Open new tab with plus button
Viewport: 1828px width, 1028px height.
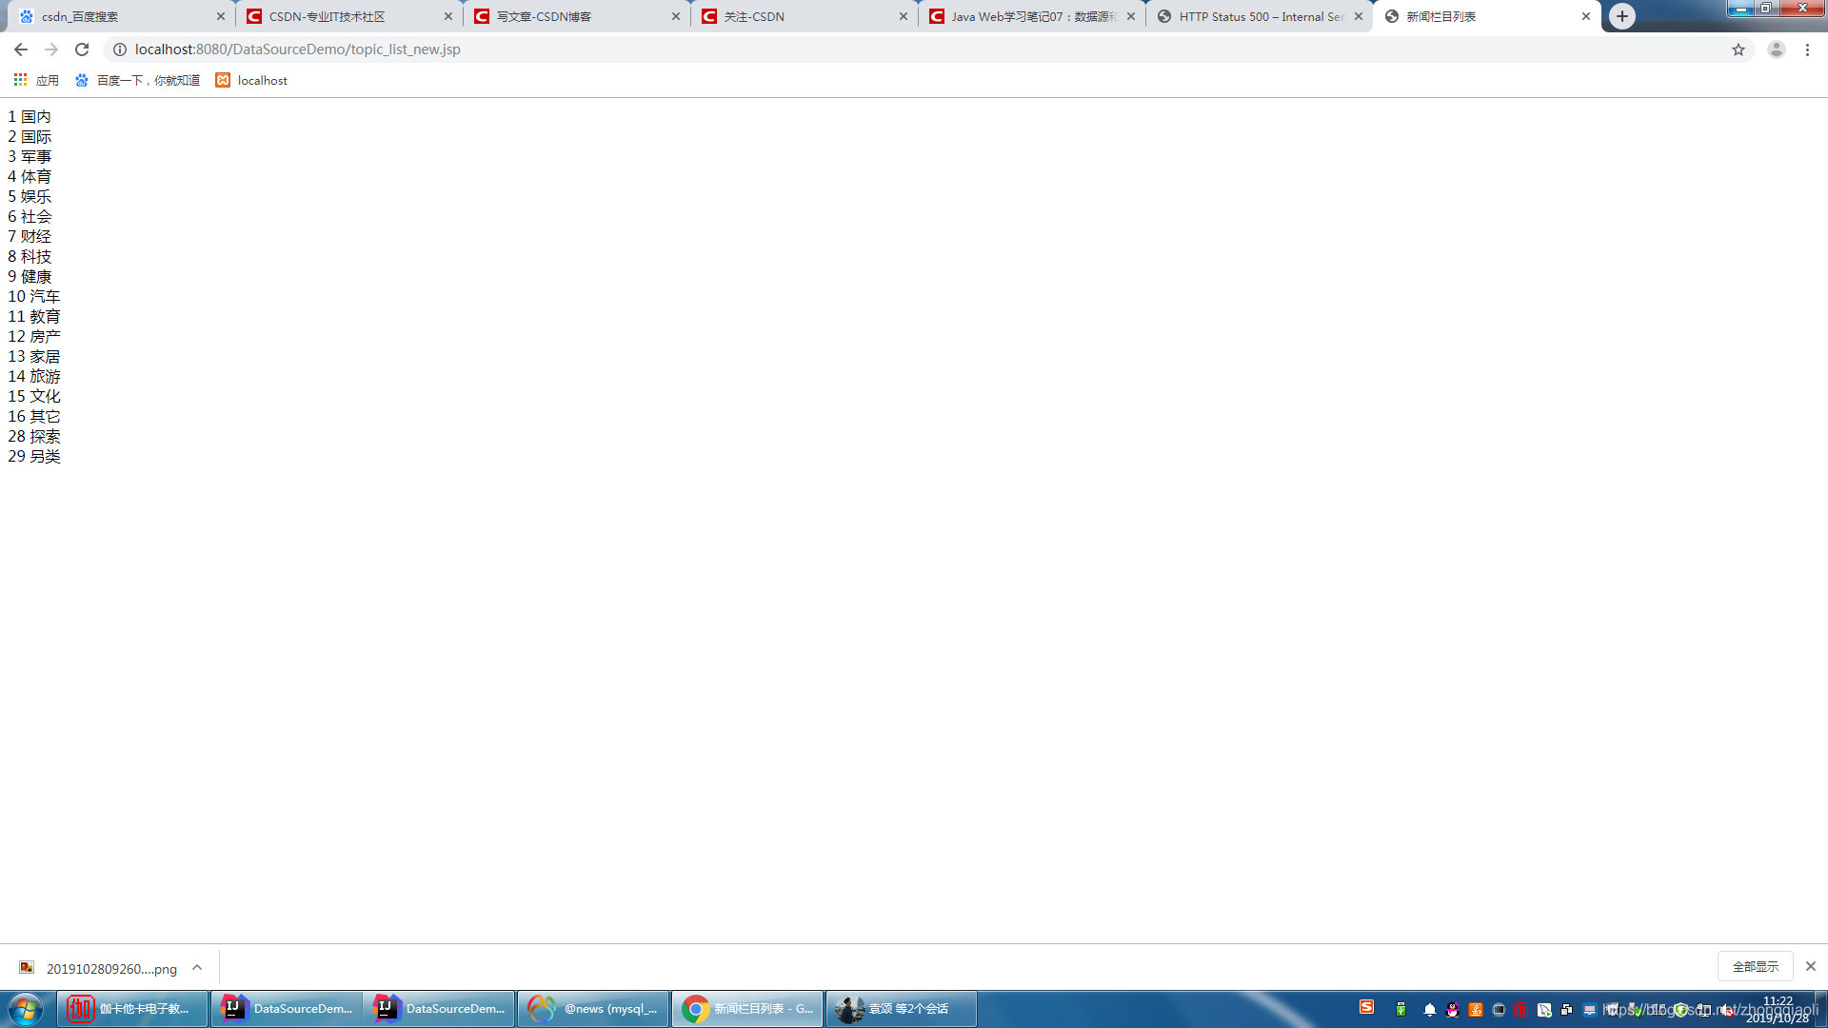[x=1622, y=16]
